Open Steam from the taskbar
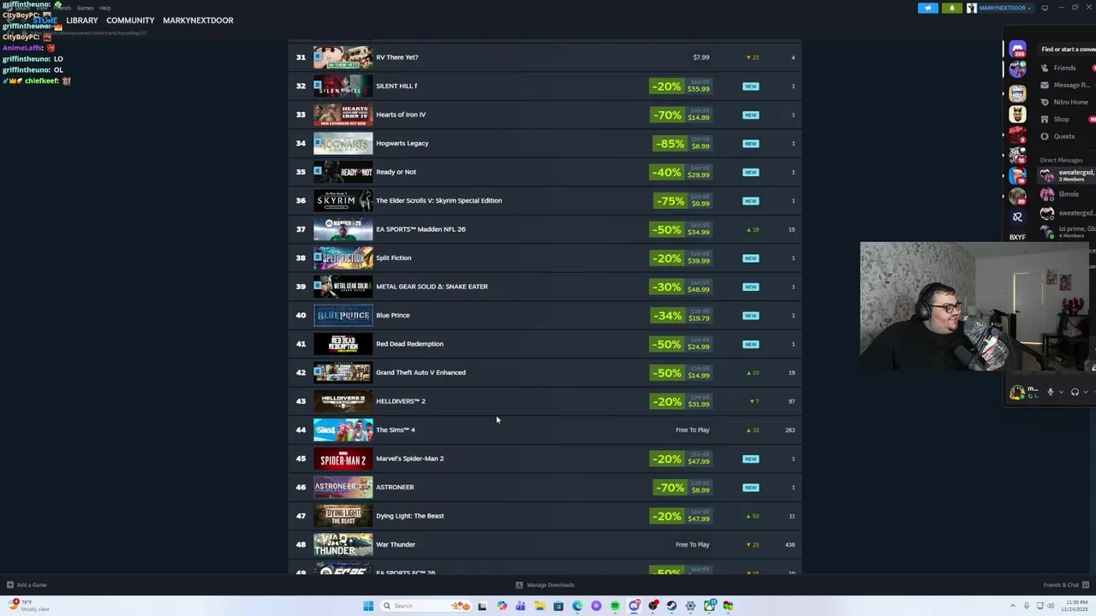Screen dimensions: 1096x616 coord(671,606)
